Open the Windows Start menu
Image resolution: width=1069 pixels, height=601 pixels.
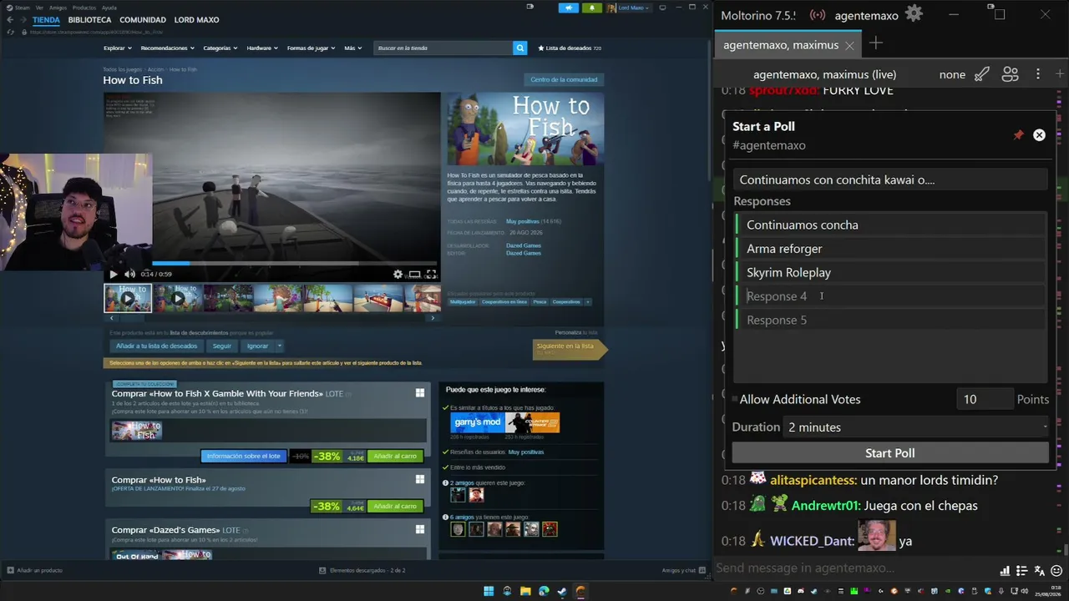[x=489, y=591]
